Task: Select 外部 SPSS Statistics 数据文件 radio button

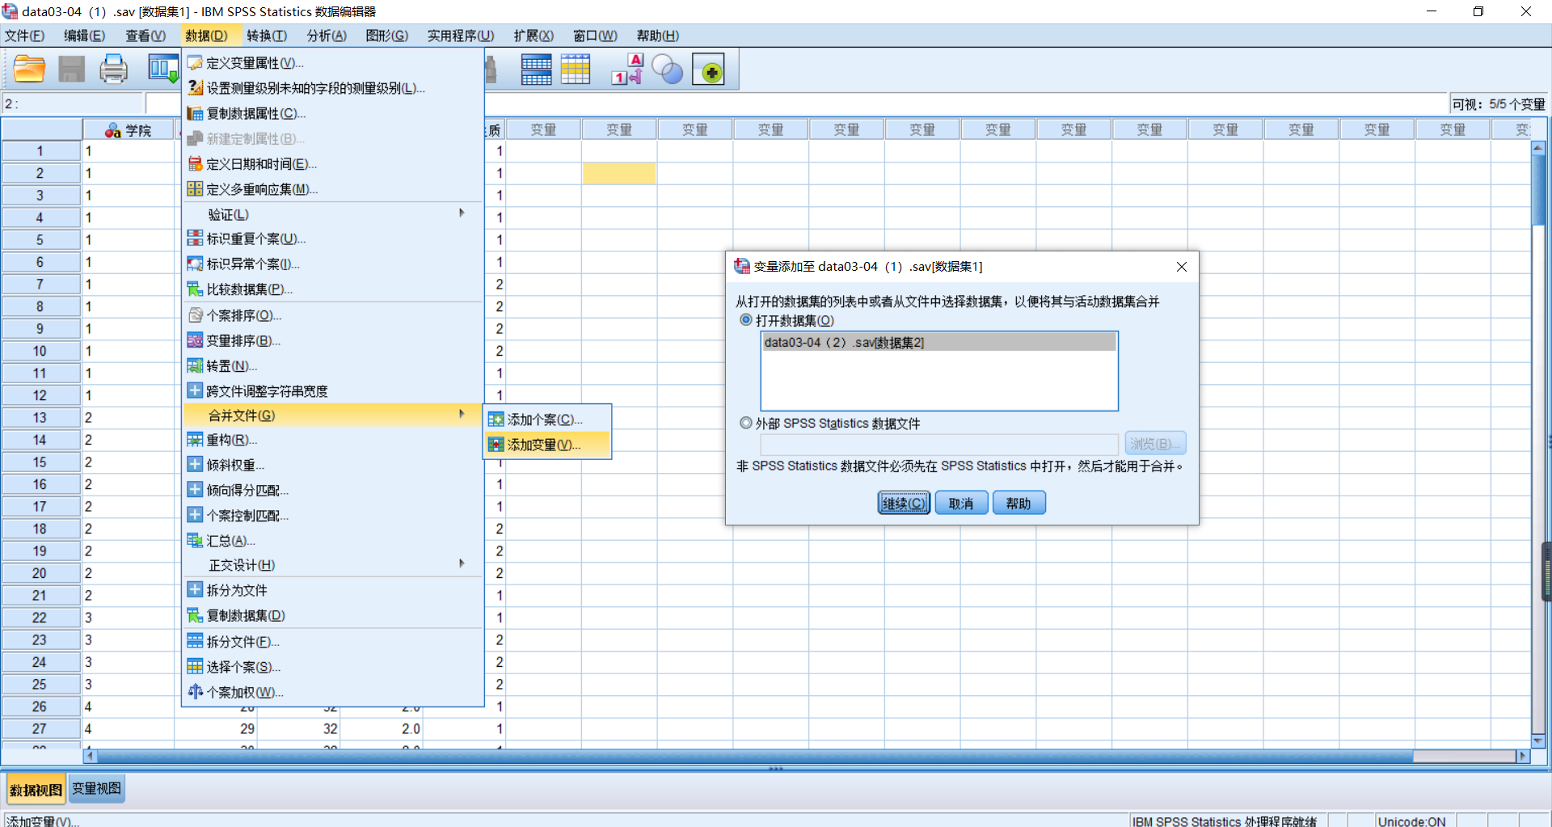Action: pyautogui.click(x=746, y=423)
